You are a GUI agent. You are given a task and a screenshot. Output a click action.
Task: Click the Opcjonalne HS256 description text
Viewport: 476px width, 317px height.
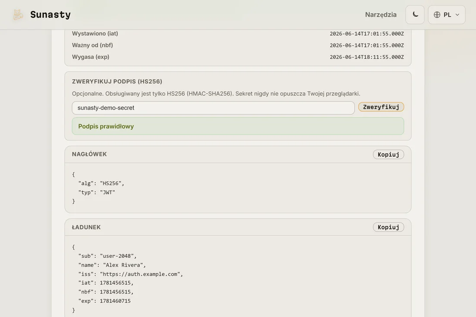click(216, 93)
